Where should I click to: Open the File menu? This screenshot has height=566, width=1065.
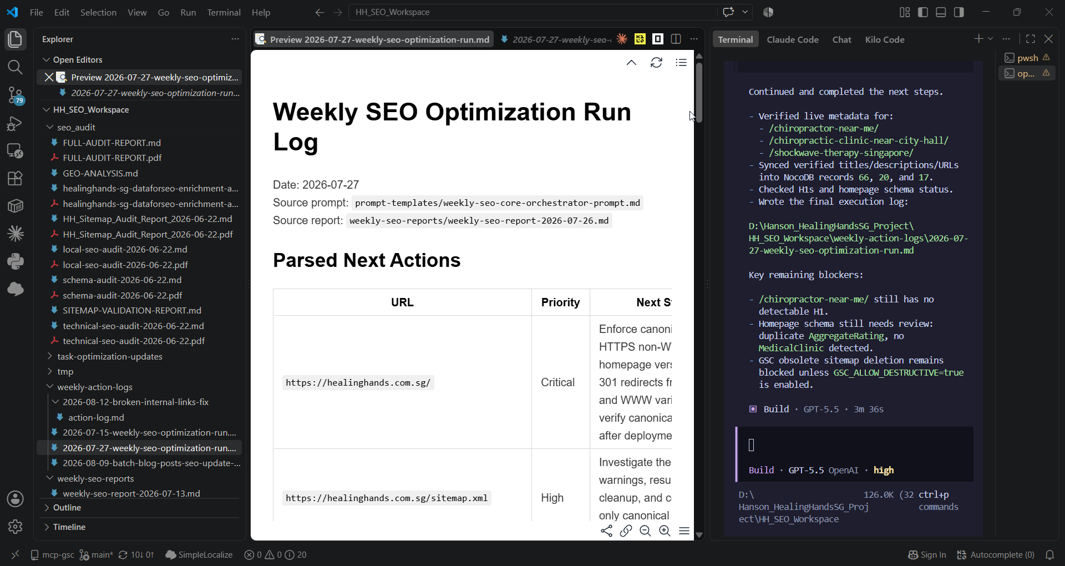pos(37,12)
